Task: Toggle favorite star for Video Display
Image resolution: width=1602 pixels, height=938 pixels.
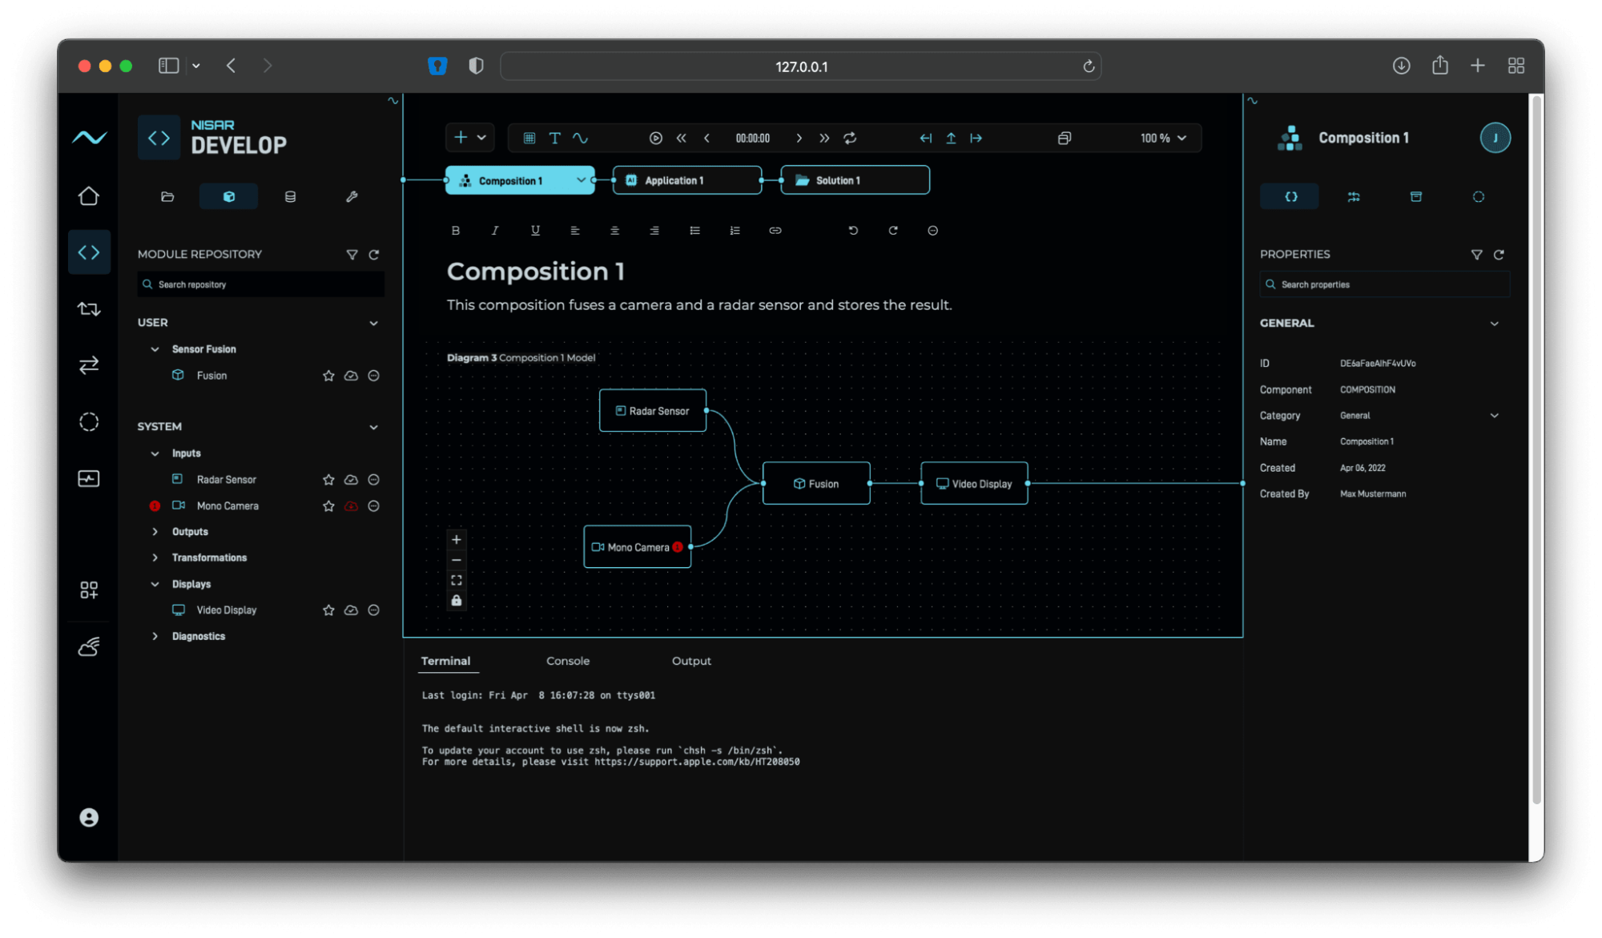Action: click(x=328, y=610)
